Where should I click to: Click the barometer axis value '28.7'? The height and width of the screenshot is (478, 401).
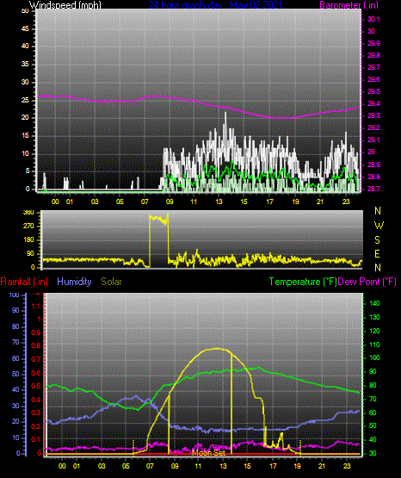[373, 189]
